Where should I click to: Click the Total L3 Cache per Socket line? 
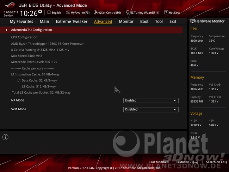click(41, 93)
